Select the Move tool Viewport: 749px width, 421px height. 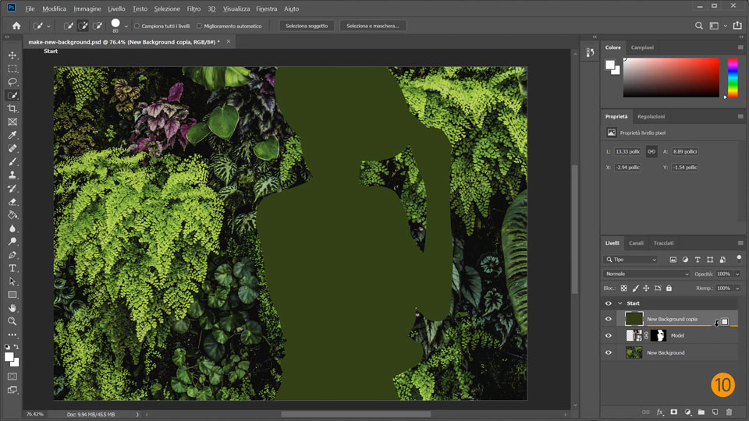click(12, 55)
